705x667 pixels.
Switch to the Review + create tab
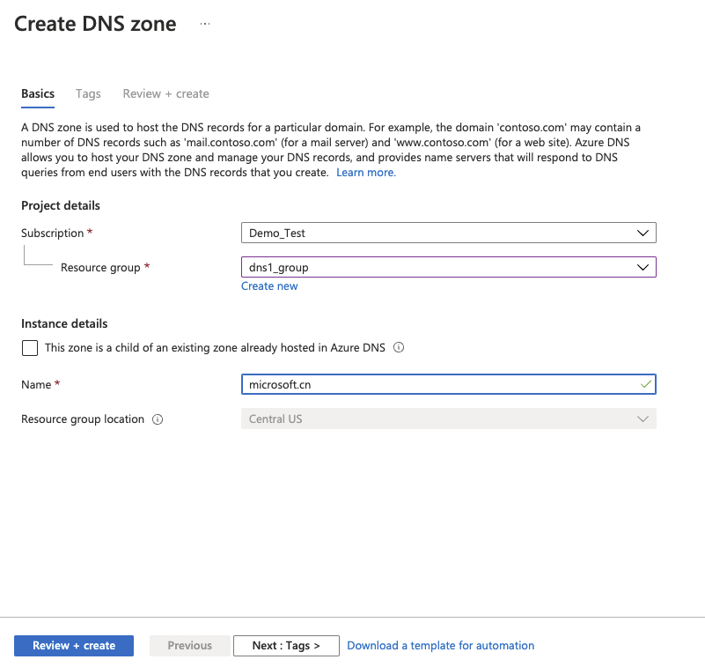[166, 93]
